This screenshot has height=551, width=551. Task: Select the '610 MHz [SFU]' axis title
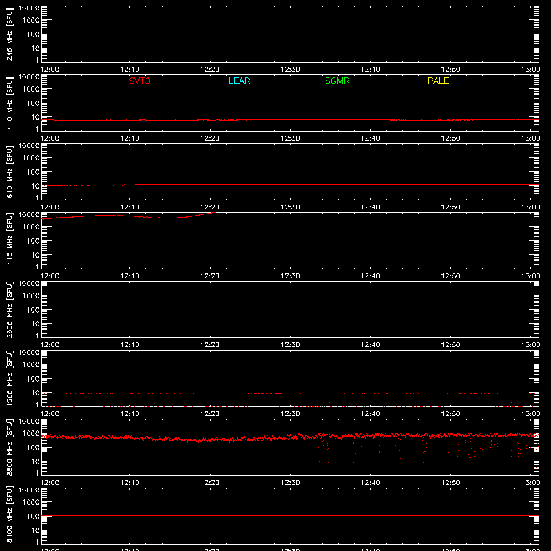click(x=9, y=171)
